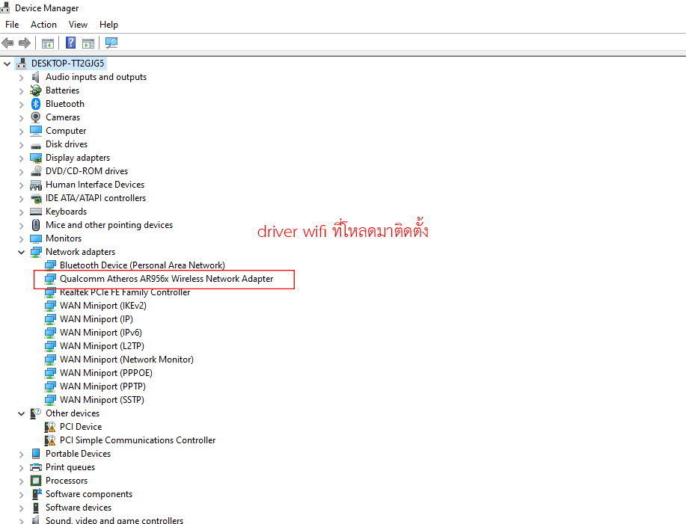The height and width of the screenshot is (524, 686).
Task: Open the File menu
Action: [12, 25]
